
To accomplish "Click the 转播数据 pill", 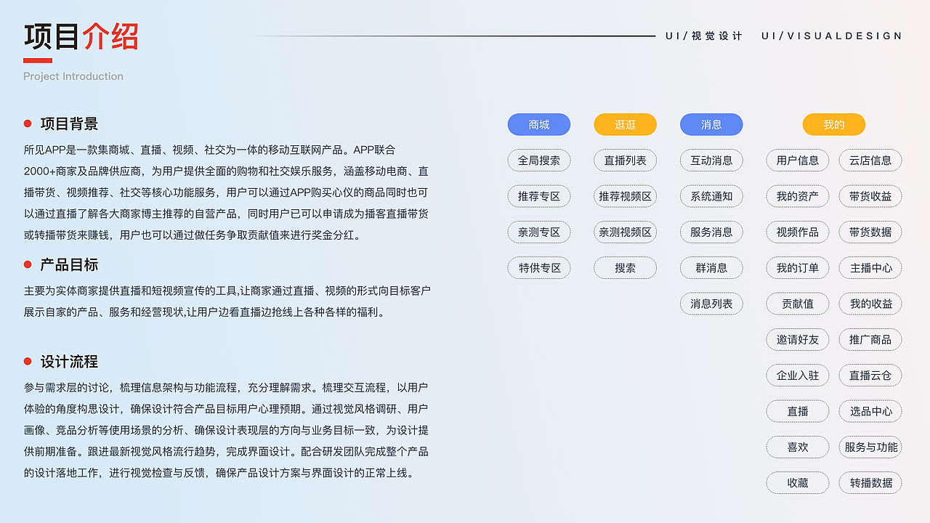I will click(x=870, y=483).
